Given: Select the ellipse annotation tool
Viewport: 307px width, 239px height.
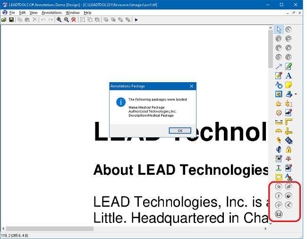Looking at the screenshot, I should tap(289, 39).
